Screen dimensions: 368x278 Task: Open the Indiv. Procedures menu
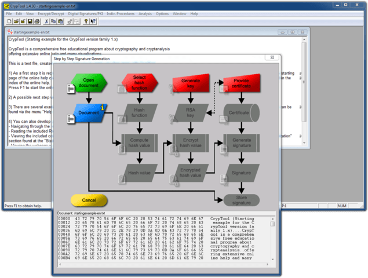(121, 14)
